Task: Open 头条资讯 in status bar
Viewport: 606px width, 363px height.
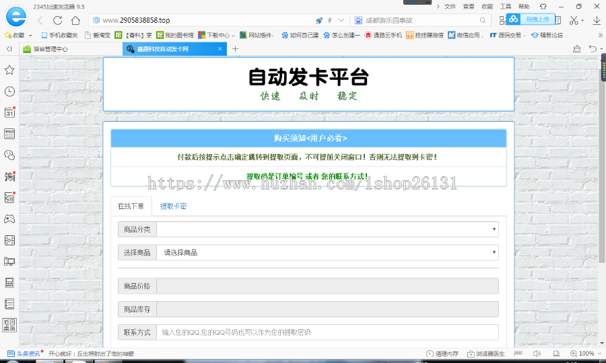Action: pos(24,354)
